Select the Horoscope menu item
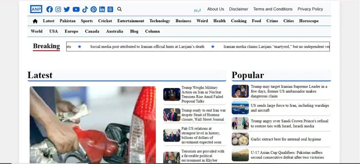The image size is (360, 164). (309, 21)
